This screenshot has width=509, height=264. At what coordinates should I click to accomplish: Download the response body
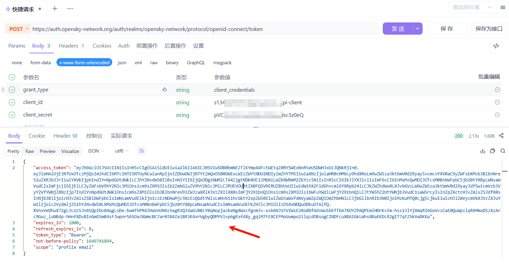pyautogui.click(x=483, y=151)
